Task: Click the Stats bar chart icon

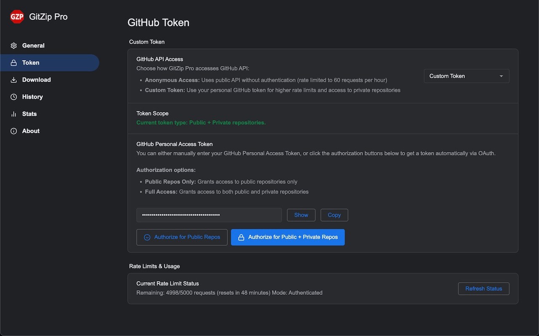Action: point(14,114)
